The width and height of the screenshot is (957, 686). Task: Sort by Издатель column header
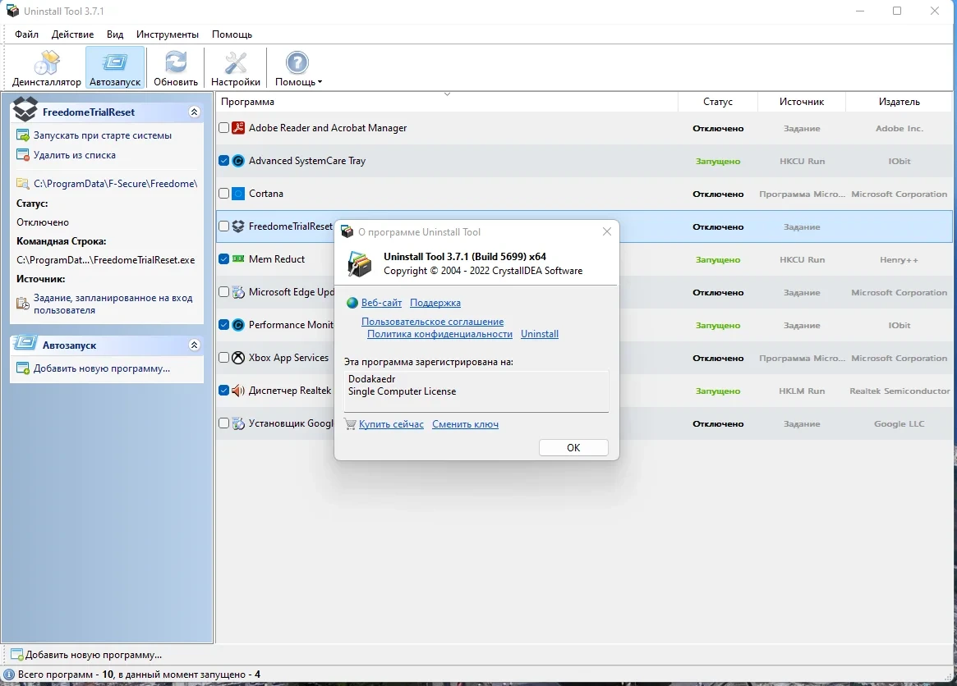point(899,102)
